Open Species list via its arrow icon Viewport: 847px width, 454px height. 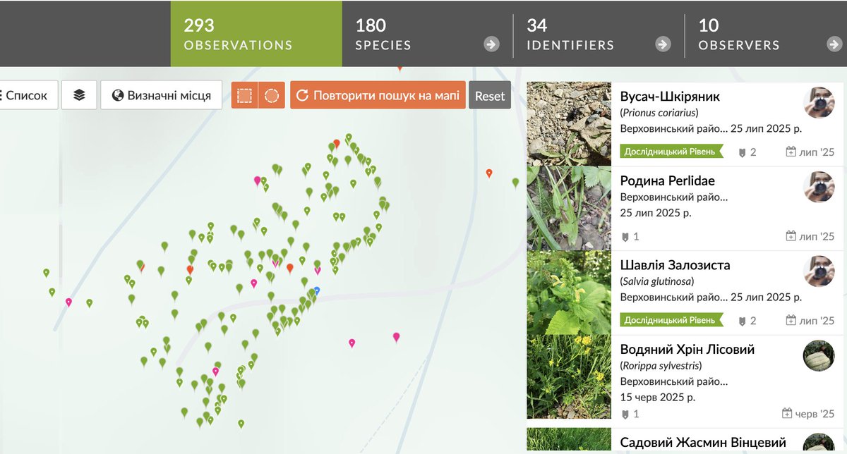tap(491, 44)
